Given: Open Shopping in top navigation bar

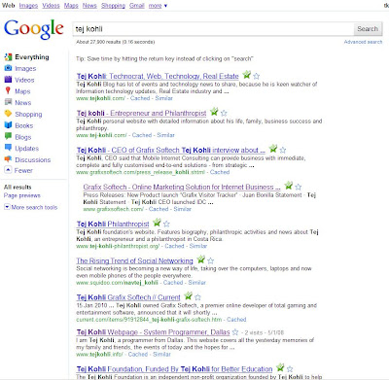Looking at the screenshot, I should (x=113, y=6).
